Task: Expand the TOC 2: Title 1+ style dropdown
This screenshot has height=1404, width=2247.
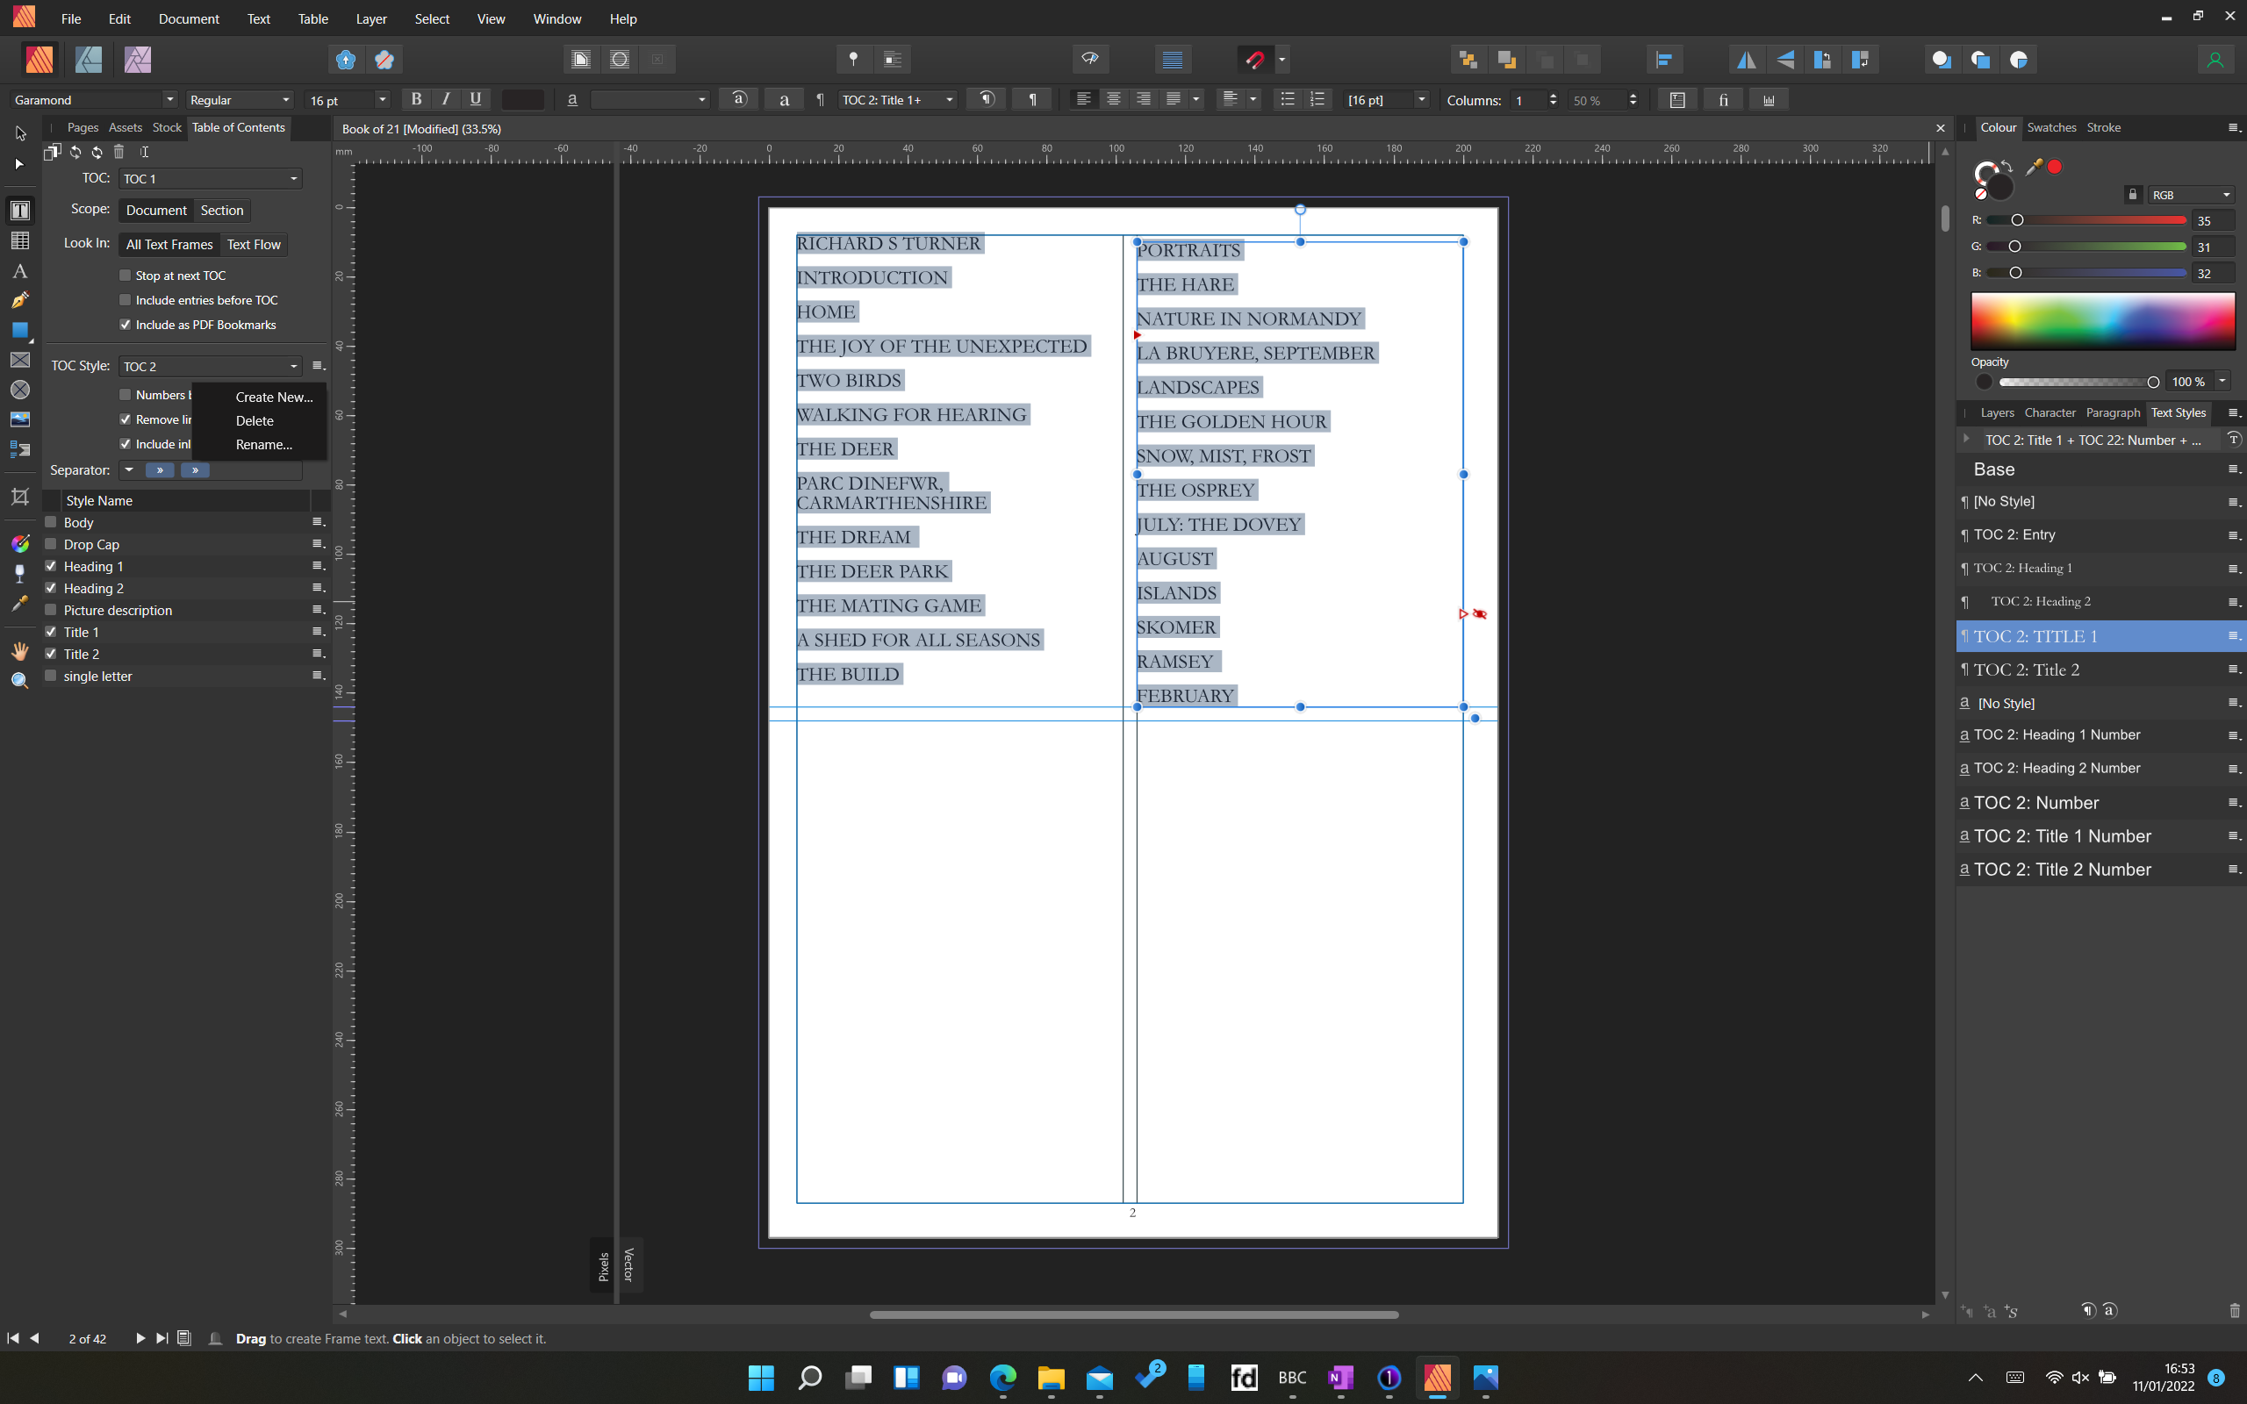Action: (x=949, y=99)
